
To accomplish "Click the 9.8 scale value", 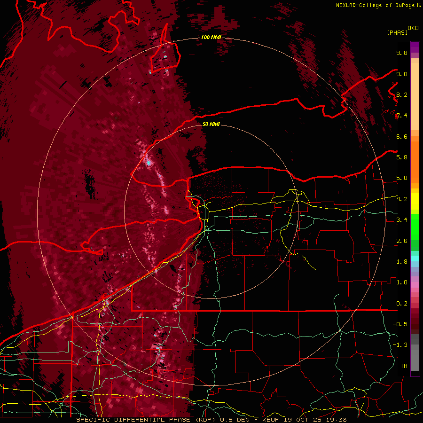I will coord(402,53).
